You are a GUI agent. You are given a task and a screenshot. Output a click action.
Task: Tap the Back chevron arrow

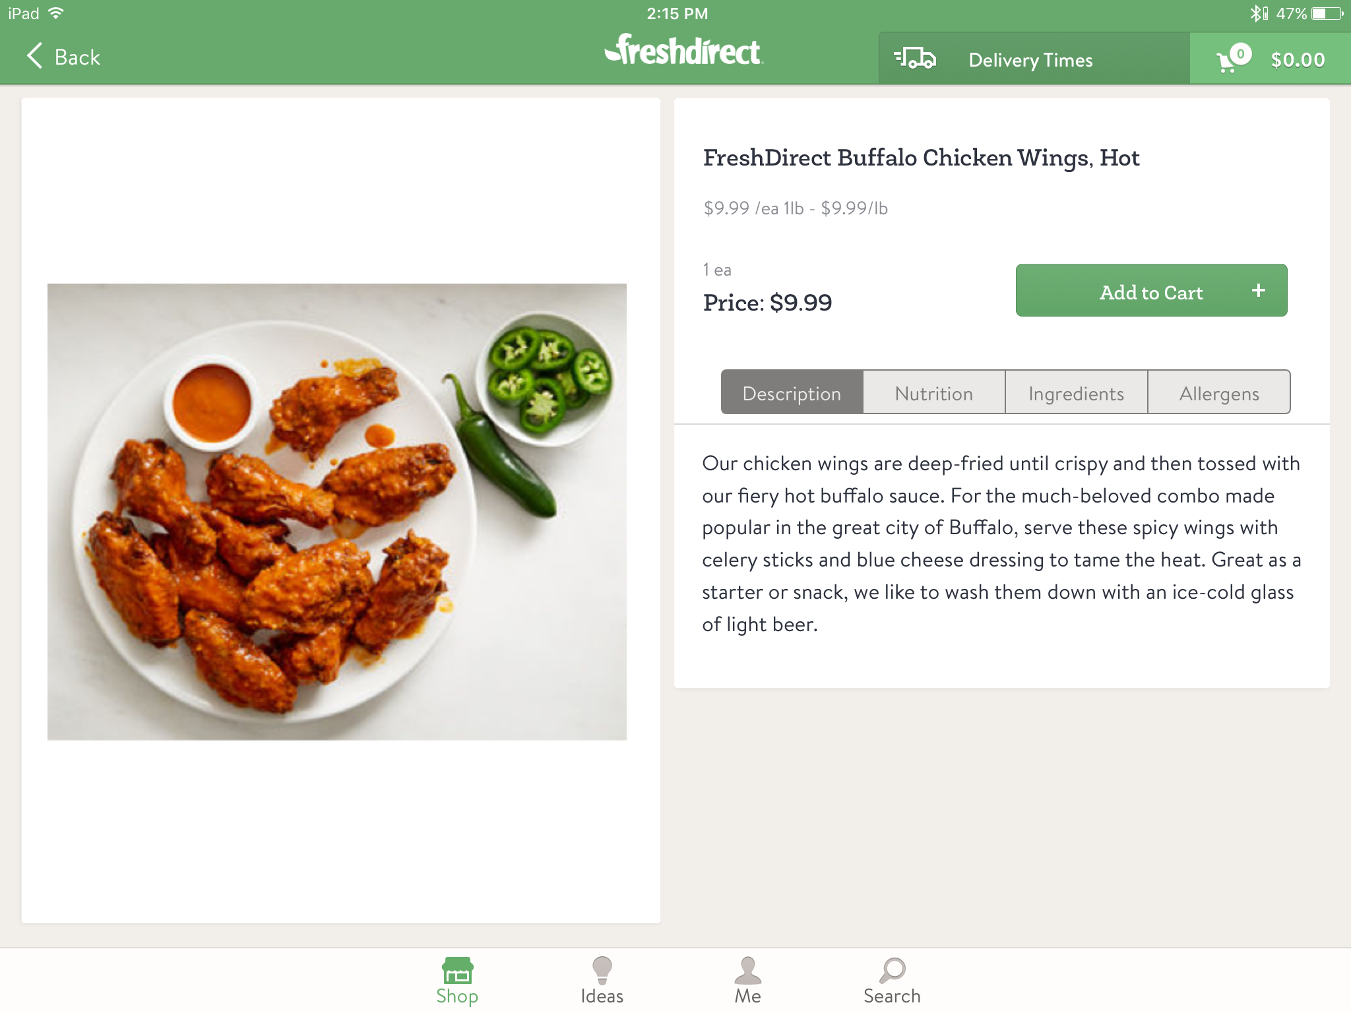pos(34,56)
